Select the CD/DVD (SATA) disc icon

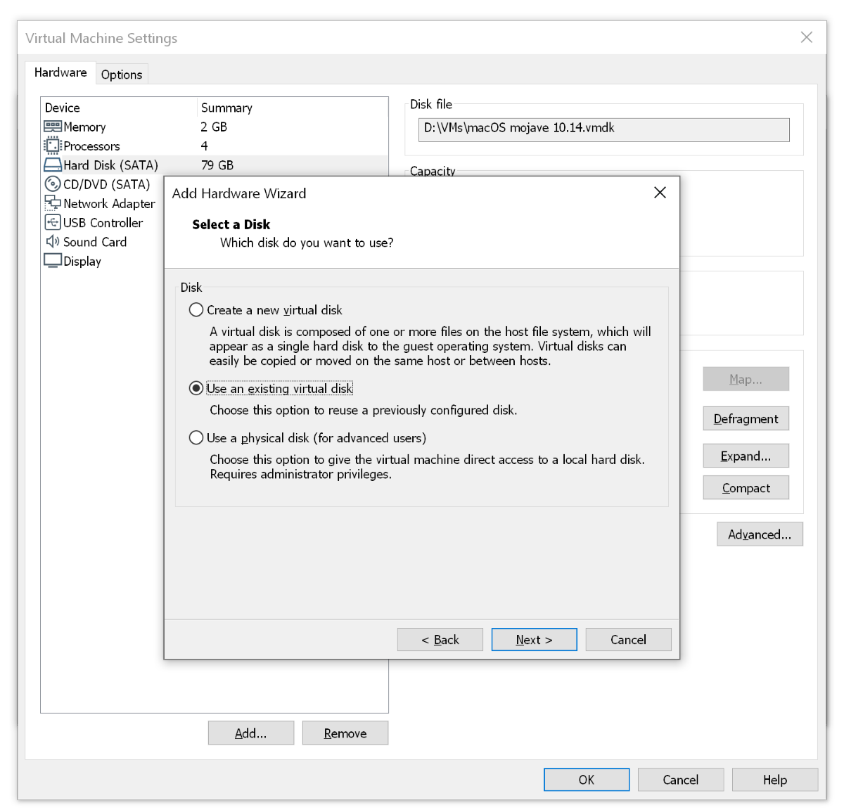53,184
